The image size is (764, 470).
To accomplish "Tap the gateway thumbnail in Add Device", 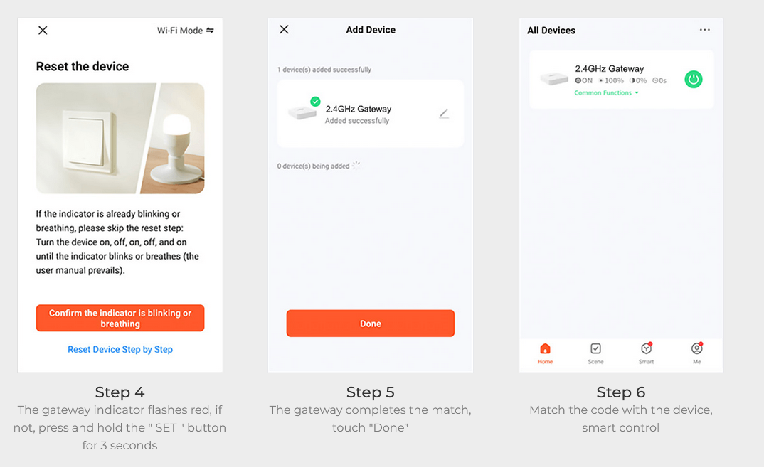I will [x=302, y=112].
